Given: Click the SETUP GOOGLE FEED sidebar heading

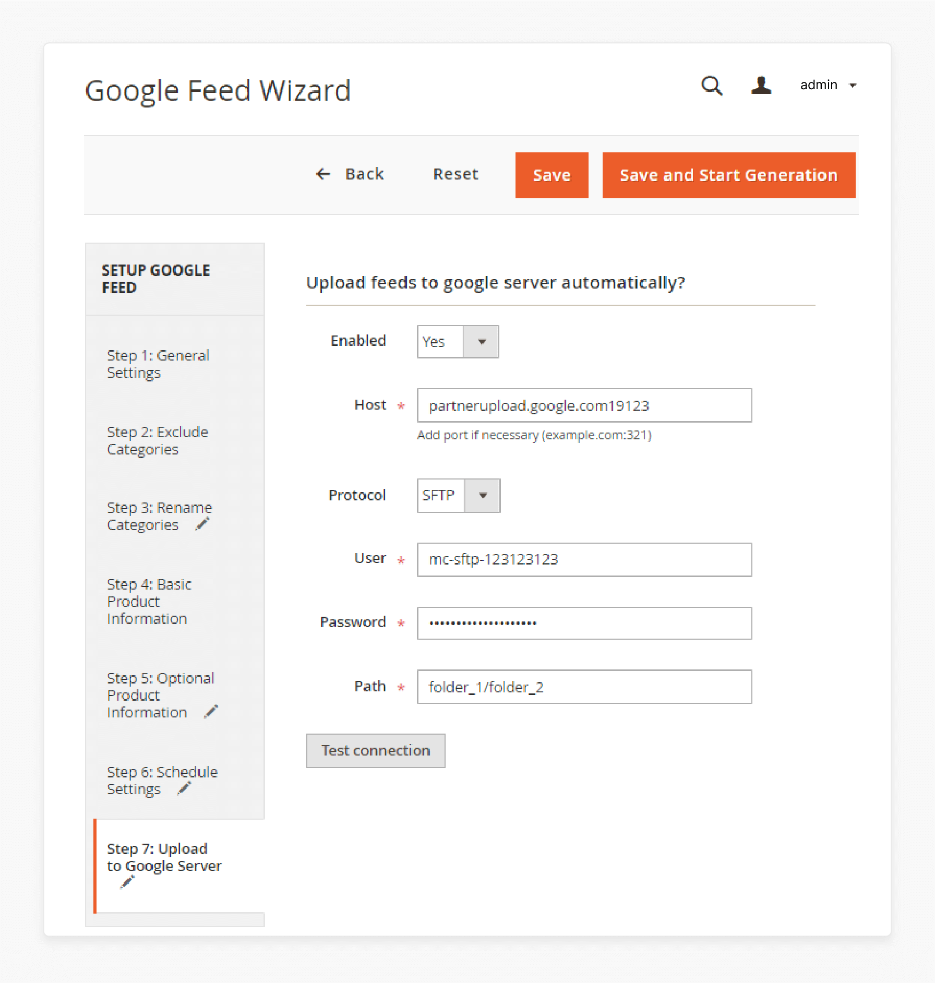Looking at the screenshot, I should 155,279.
